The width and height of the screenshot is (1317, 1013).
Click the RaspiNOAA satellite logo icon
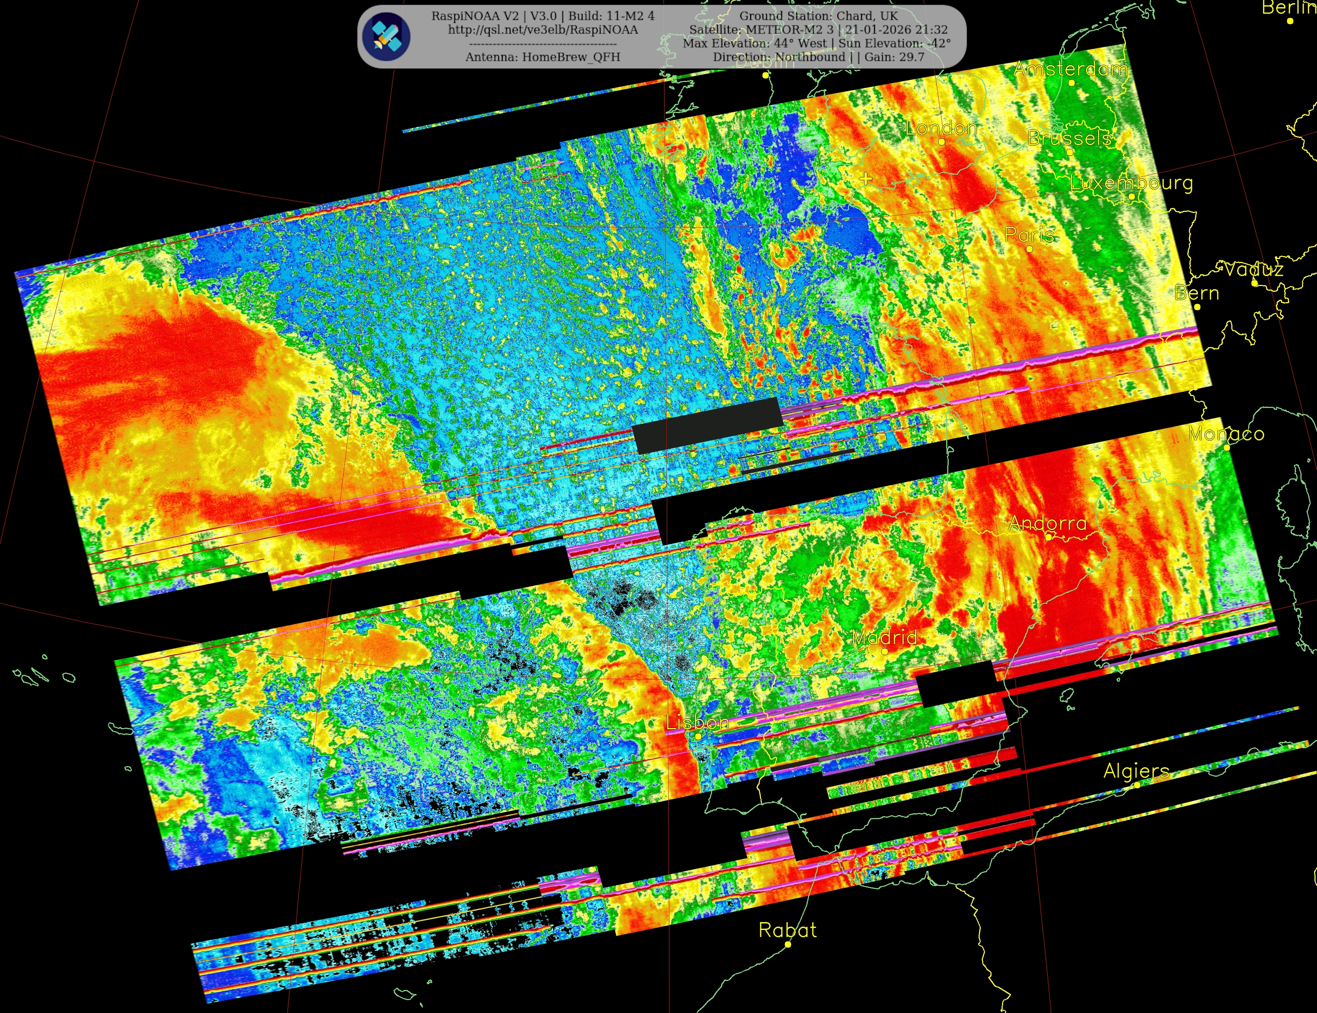coord(387,36)
